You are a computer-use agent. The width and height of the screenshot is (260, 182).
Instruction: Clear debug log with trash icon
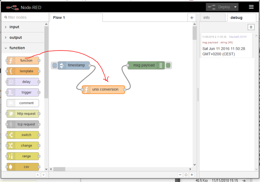point(251,27)
